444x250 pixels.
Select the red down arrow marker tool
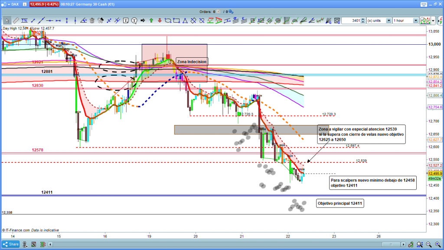tap(160, 20)
